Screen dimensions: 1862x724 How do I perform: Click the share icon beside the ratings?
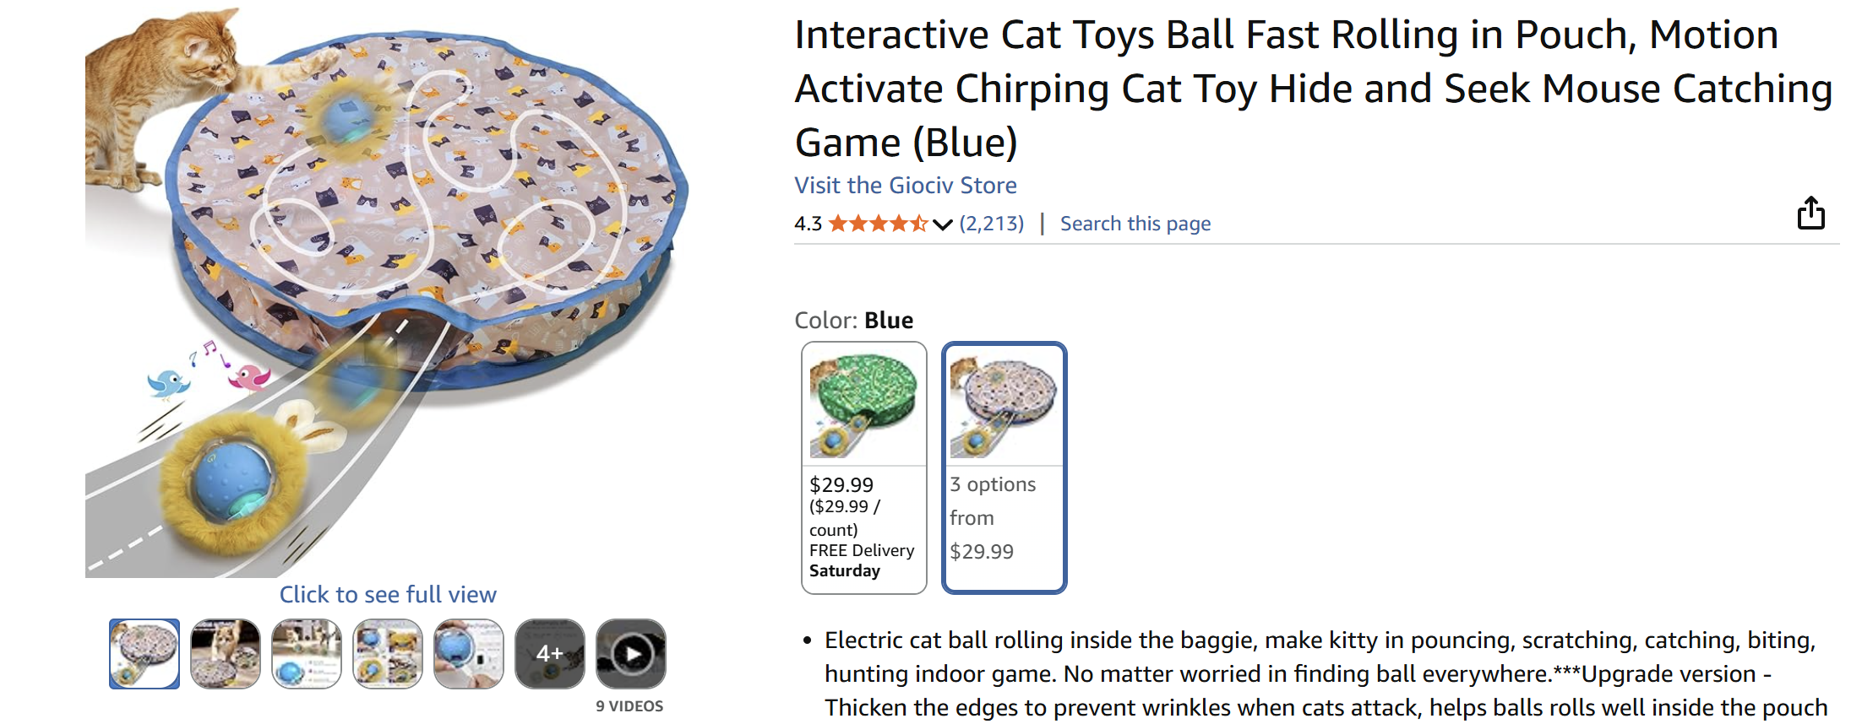1810,213
